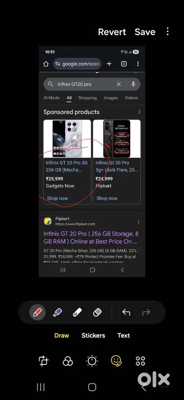The image size is (184, 400).
Task: Save the edited screenshot
Action: point(145,32)
